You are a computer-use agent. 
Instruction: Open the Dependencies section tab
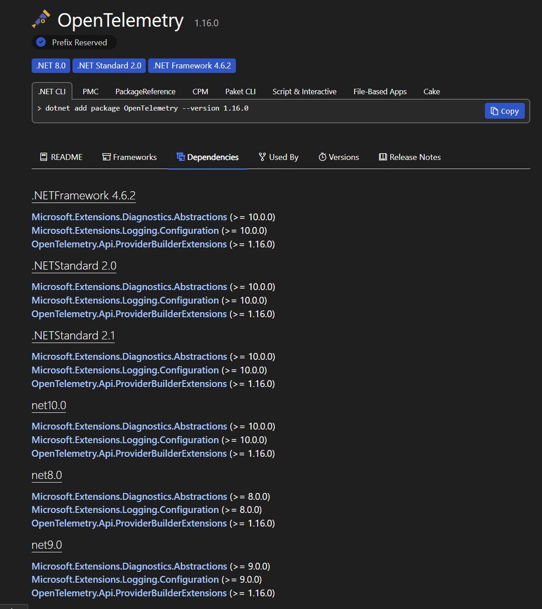point(207,157)
